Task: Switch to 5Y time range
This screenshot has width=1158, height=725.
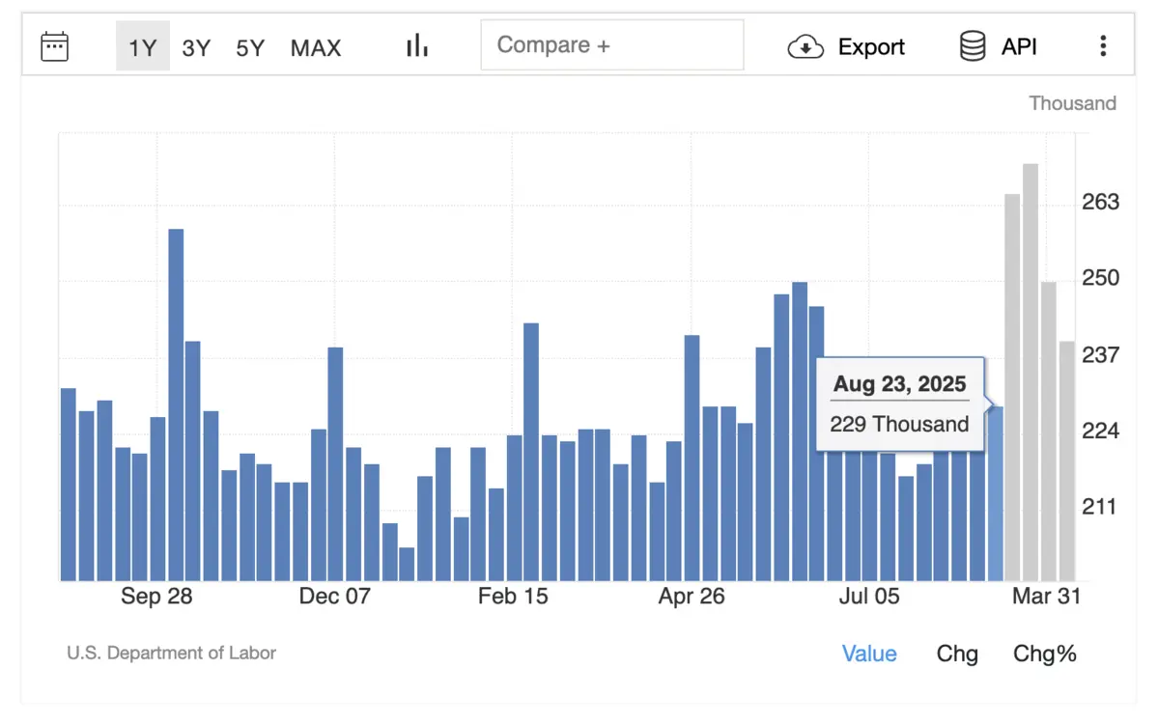Action: (x=250, y=47)
